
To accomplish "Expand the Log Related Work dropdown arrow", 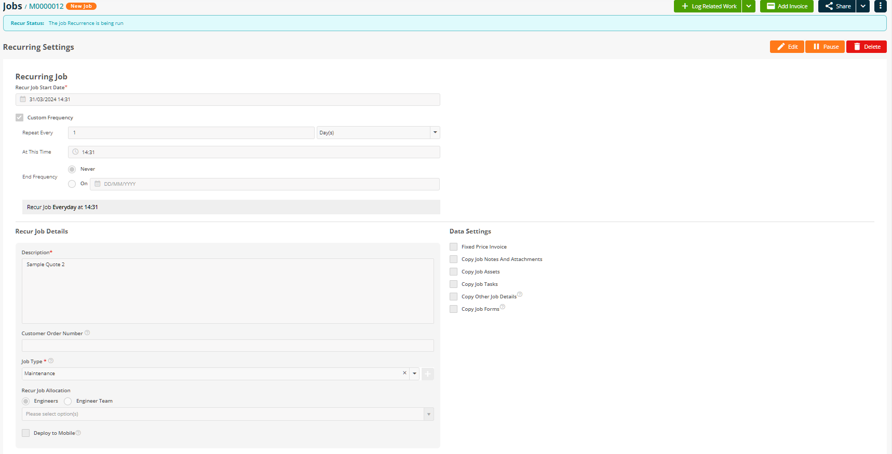I will coord(749,6).
